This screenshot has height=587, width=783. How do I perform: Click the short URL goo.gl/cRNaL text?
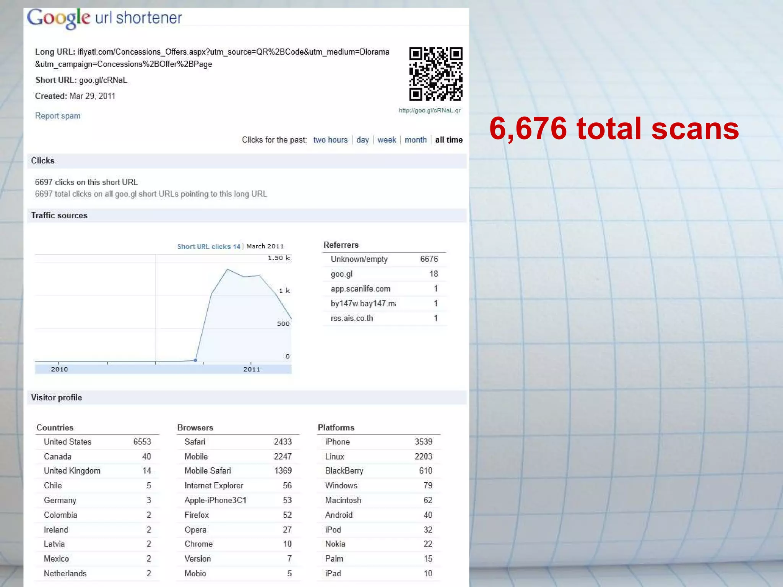coord(103,80)
